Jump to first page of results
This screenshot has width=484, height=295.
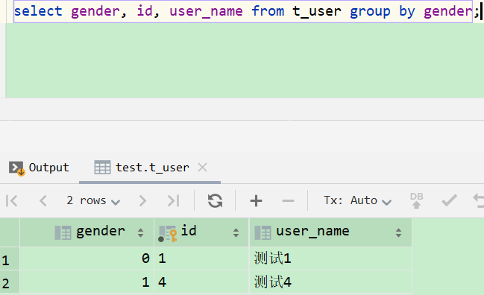[12, 200]
